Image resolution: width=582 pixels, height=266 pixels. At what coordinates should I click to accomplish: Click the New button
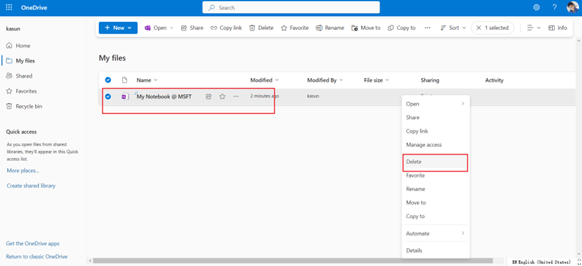118,28
